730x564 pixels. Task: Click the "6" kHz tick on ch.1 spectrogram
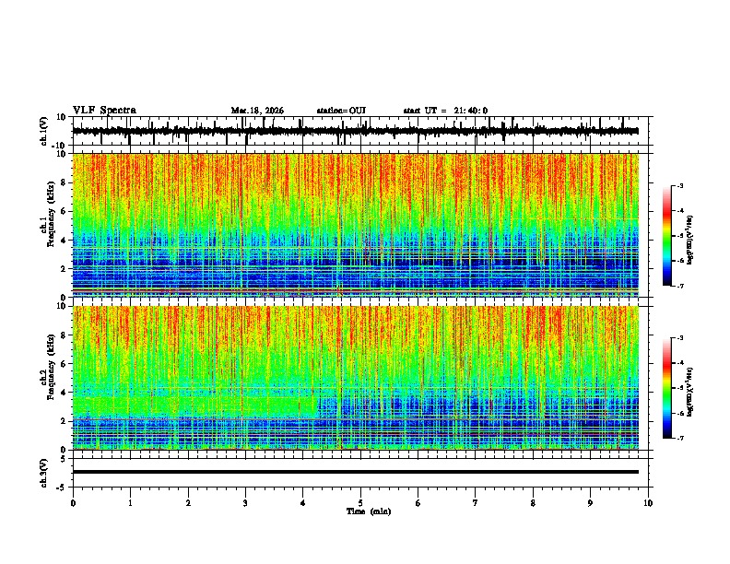pos(64,211)
